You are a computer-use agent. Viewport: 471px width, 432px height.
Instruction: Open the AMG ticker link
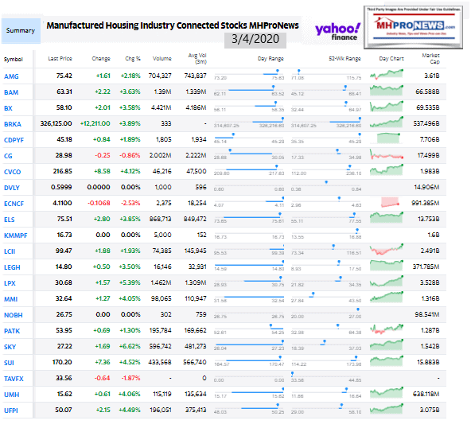[x=11, y=76]
